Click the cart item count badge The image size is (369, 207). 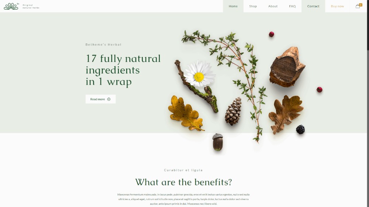(361, 5)
